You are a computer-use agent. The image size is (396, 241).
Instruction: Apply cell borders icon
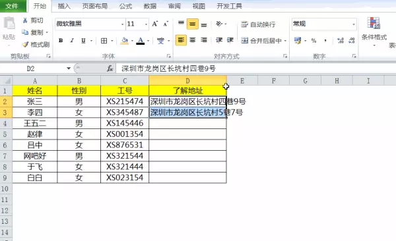[104, 41]
